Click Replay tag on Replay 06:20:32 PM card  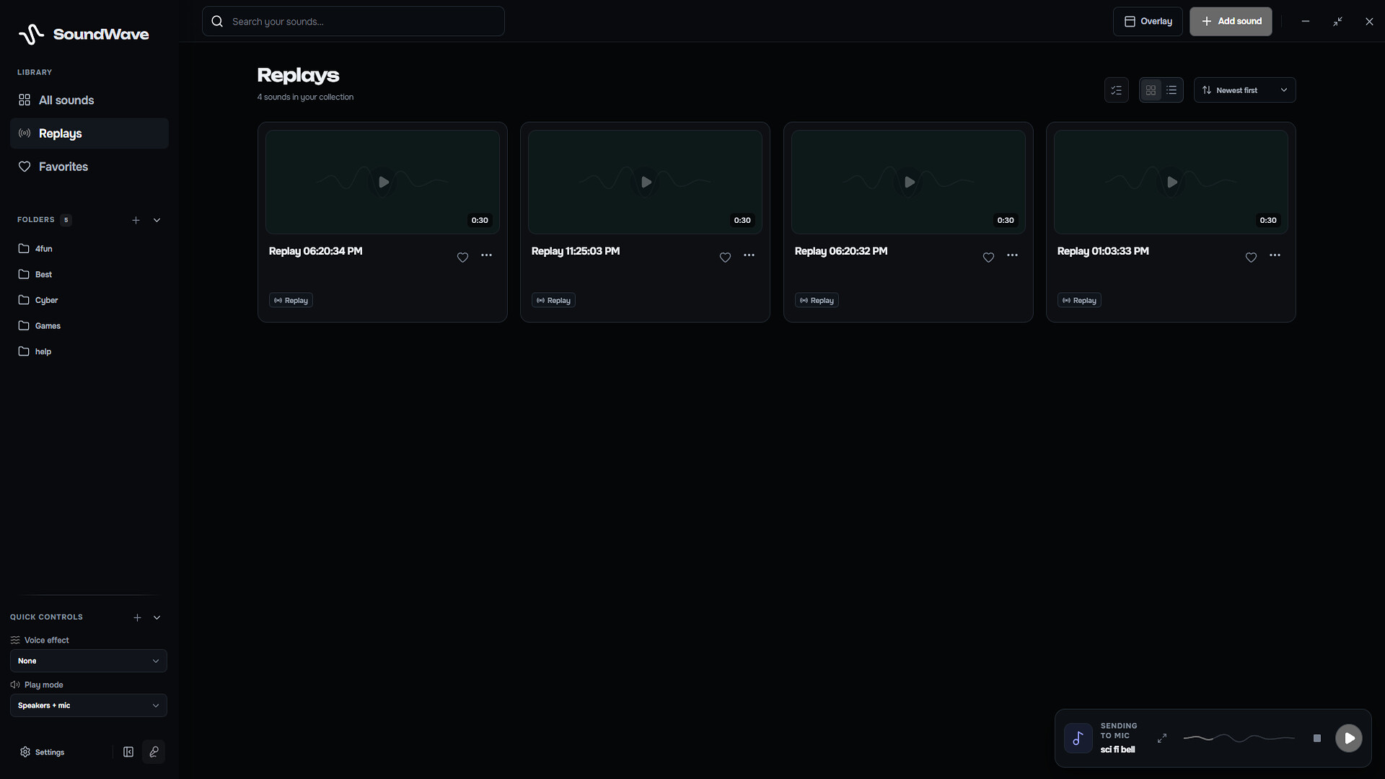point(817,301)
